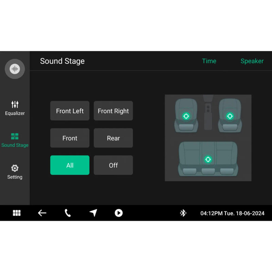Choose the Front Right listening position
272x272 pixels.
(113, 111)
